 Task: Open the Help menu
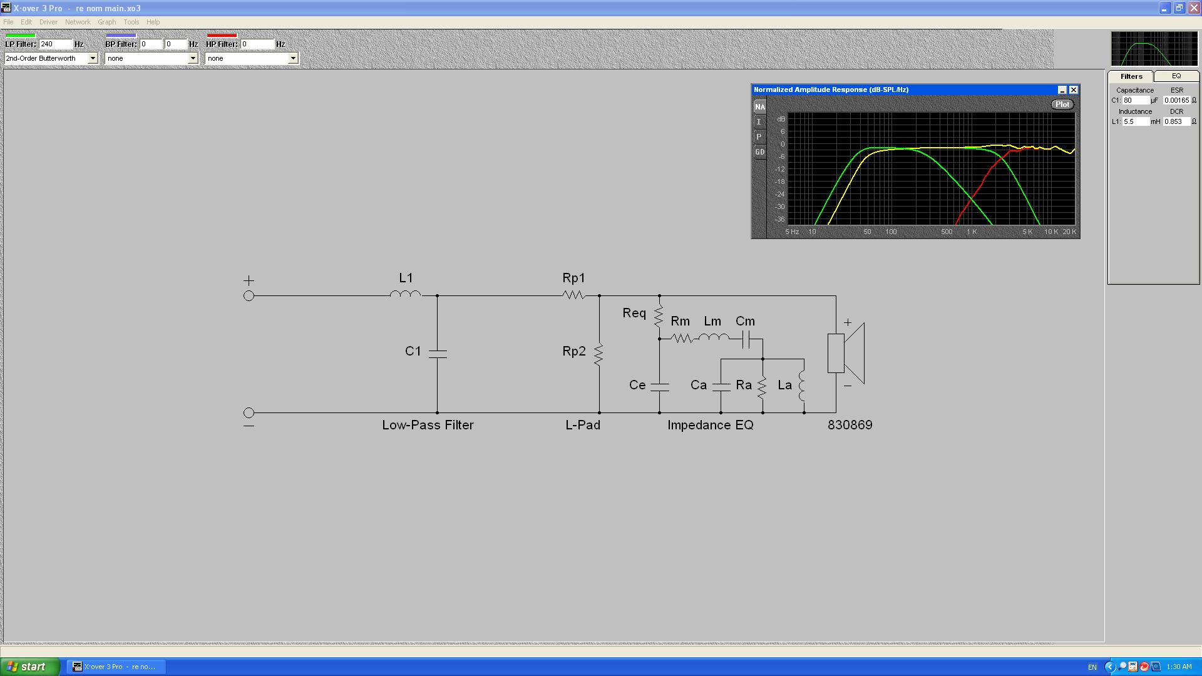[x=153, y=22]
